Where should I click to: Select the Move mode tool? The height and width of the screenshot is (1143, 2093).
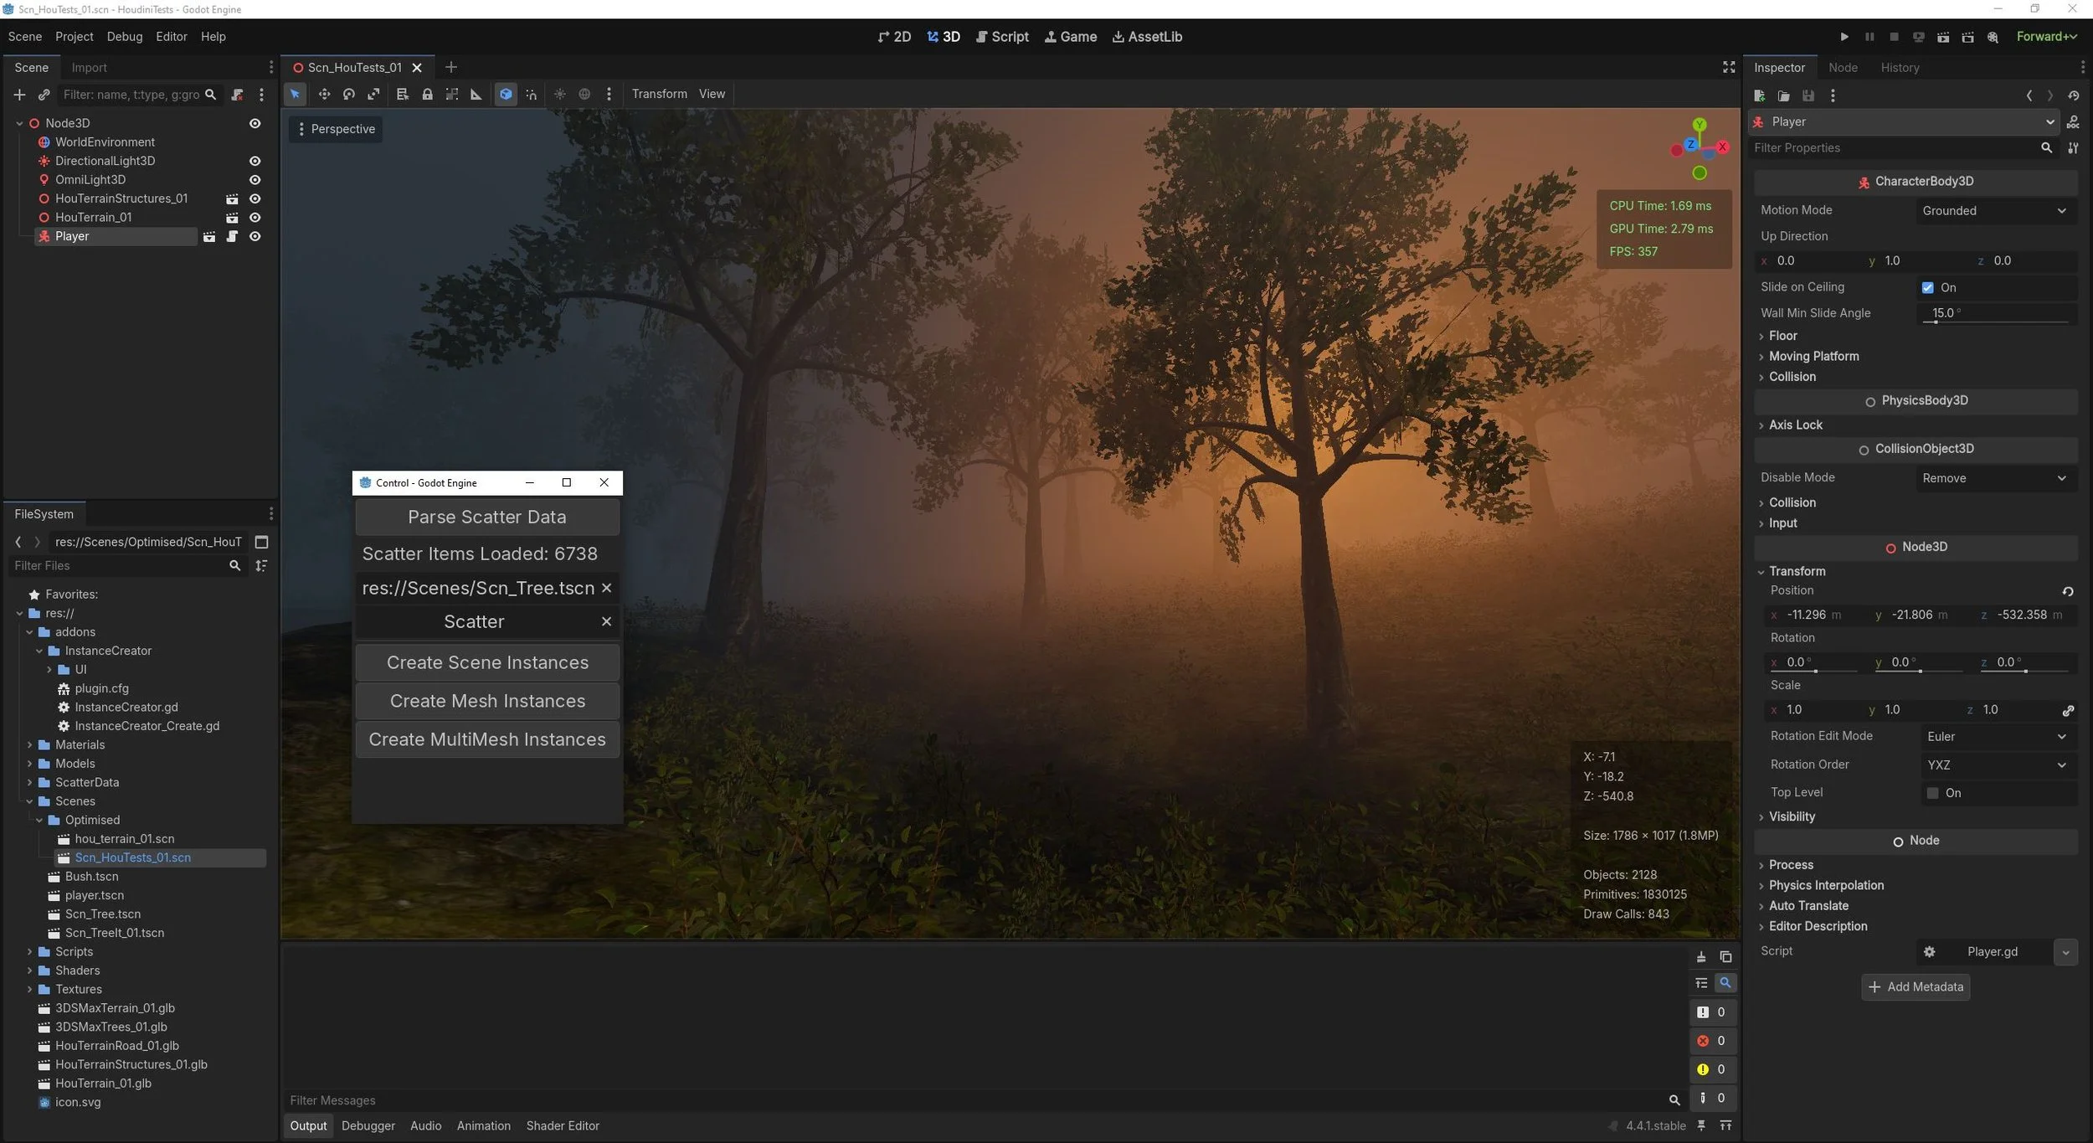point(324,94)
